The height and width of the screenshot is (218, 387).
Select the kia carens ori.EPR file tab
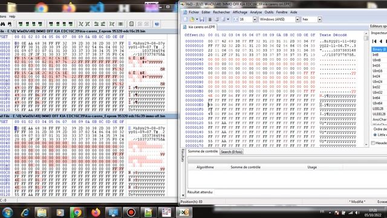tap(199, 27)
